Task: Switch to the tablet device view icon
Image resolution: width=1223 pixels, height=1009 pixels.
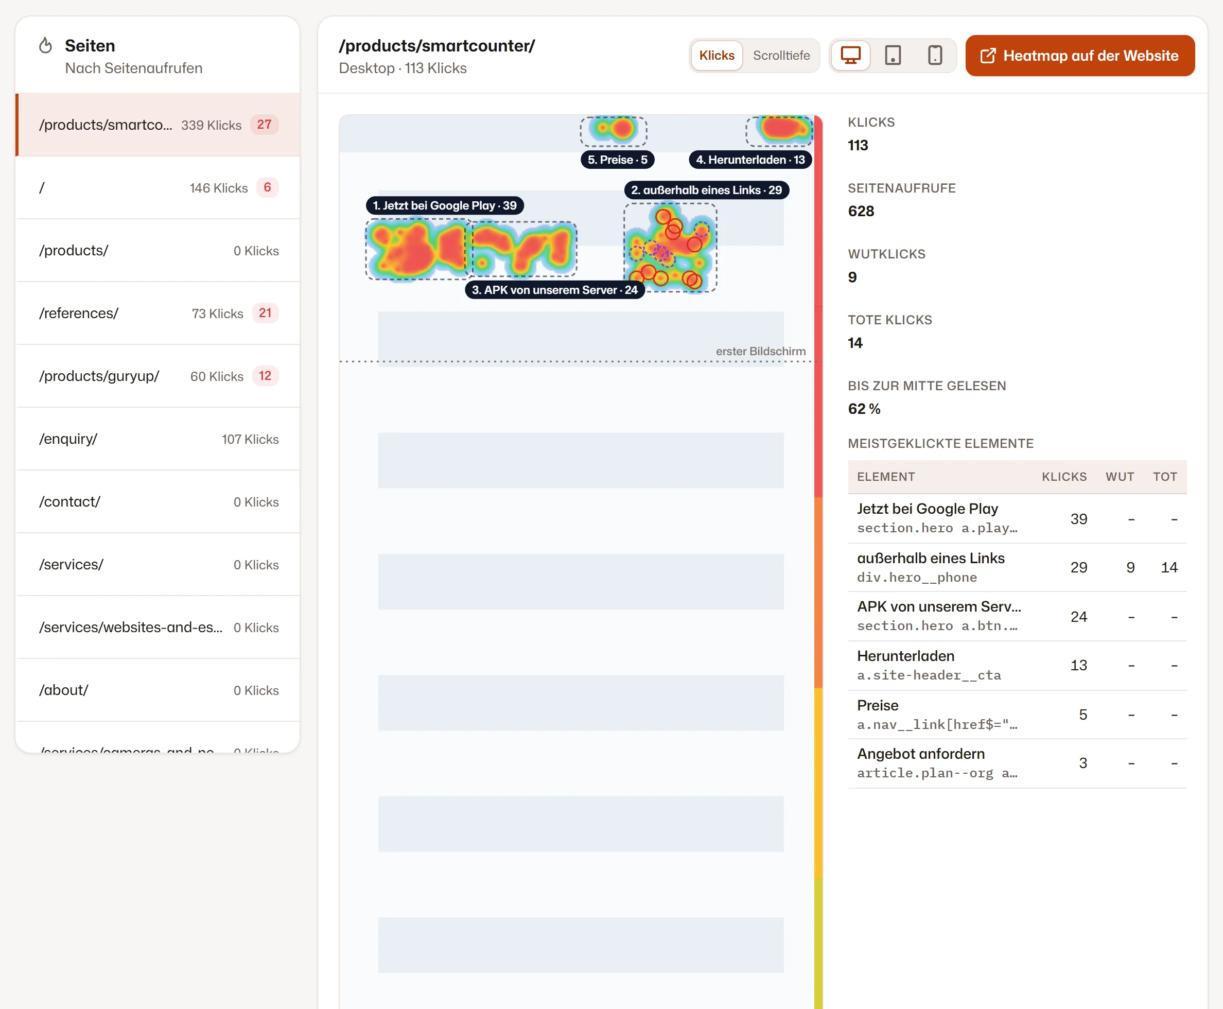Action: pos(893,56)
